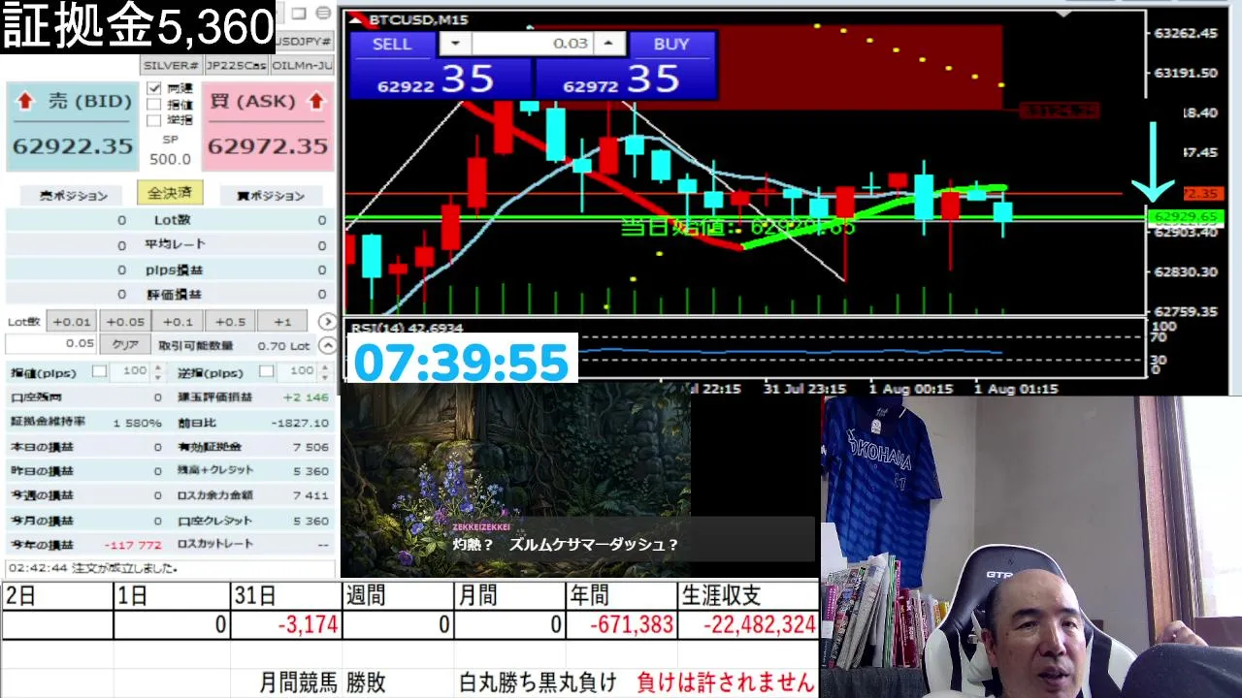The height and width of the screenshot is (698, 1242).
Task: Click the ロスカ余力金額 value 7 411
Action: [310, 495]
